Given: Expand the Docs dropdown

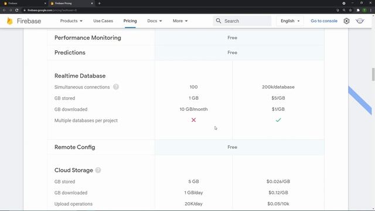Looking at the screenshot, I should pos(155,21).
